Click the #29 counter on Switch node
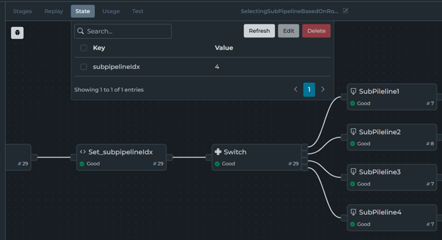Image resolution: width=442 pixels, height=240 pixels. [x=293, y=164]
